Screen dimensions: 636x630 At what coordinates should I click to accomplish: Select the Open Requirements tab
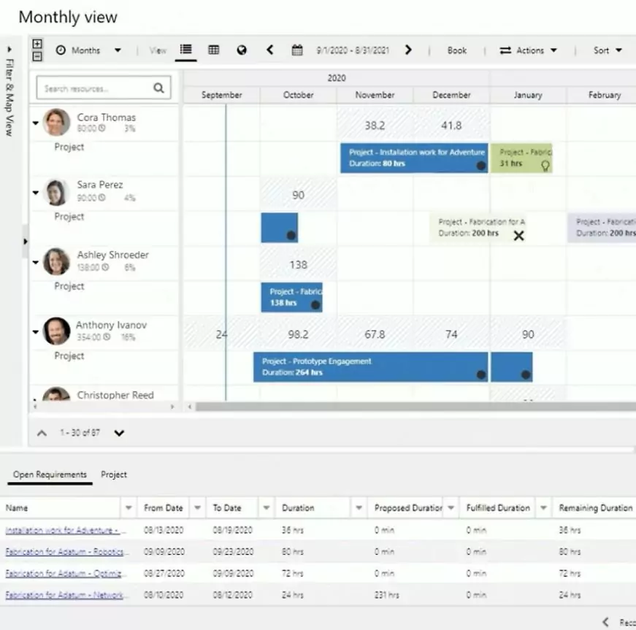[50, 475]
